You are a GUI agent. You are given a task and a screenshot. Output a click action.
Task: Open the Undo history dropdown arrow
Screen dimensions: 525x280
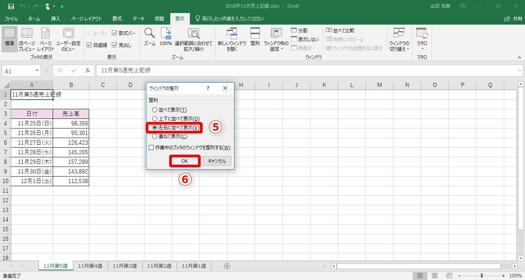coord(28,7)
